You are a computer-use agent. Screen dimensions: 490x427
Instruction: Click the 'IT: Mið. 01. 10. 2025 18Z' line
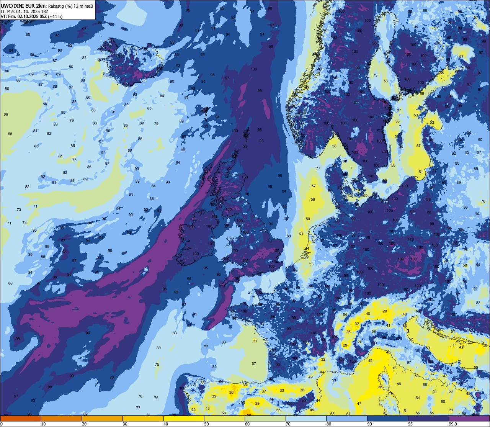(x=24, y=11)
